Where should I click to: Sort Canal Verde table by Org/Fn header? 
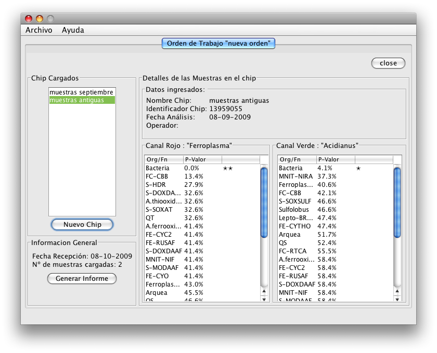click(297, 159)
